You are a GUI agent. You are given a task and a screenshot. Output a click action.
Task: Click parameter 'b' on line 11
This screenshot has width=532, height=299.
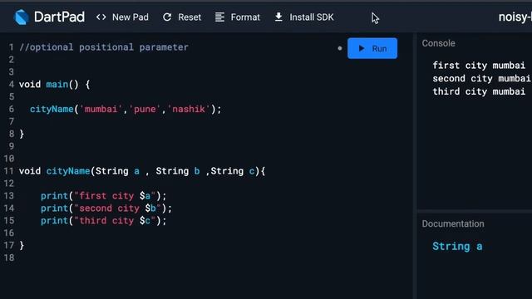(197, 171)
